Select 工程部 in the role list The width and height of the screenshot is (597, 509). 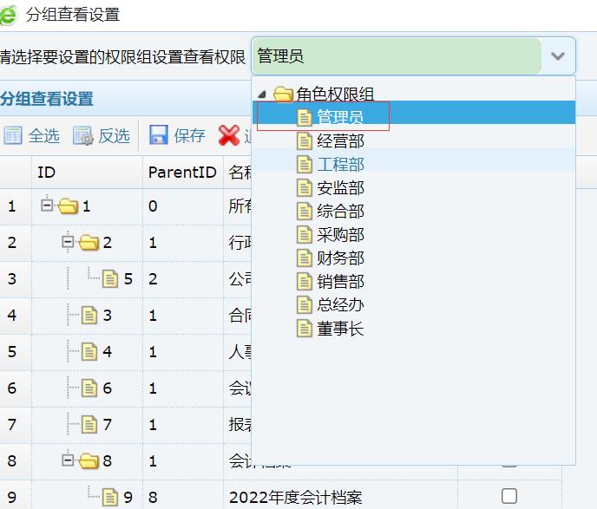point(340,164)
